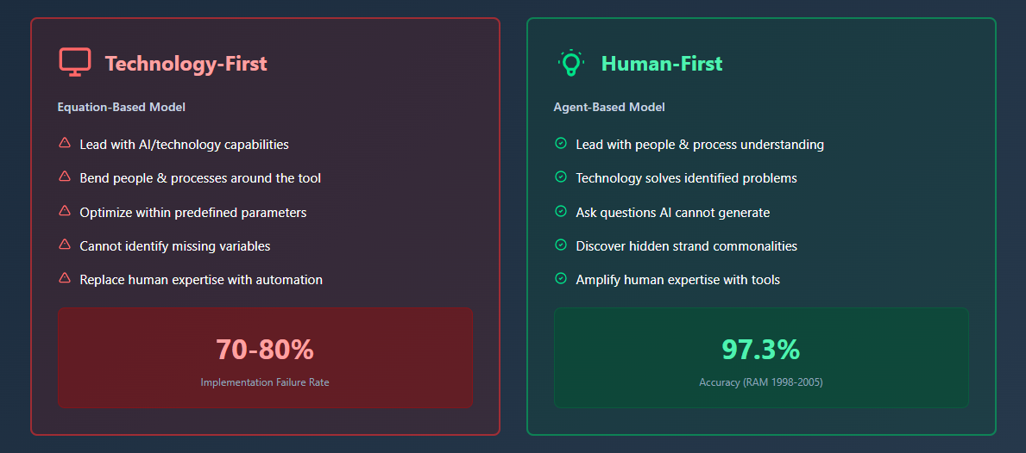Click the Equation-Based Model subtitle

pyautogui.click(x=122, y=108)
